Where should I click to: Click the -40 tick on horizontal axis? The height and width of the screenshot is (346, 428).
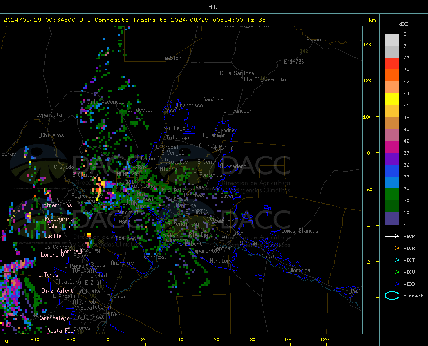35,339
